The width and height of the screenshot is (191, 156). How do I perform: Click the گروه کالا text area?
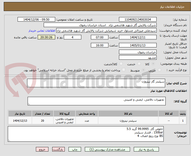(96, 101)
